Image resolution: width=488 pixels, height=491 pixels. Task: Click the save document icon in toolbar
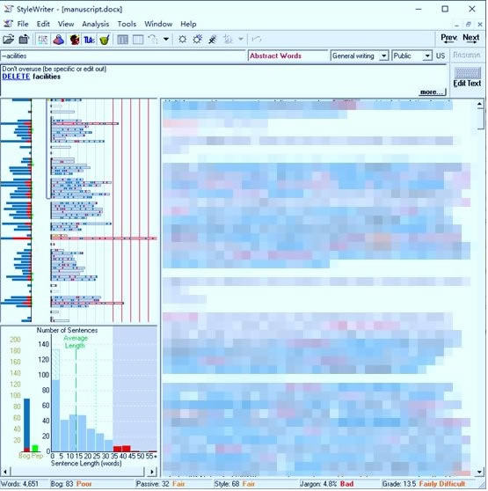[x=24, y=40]
